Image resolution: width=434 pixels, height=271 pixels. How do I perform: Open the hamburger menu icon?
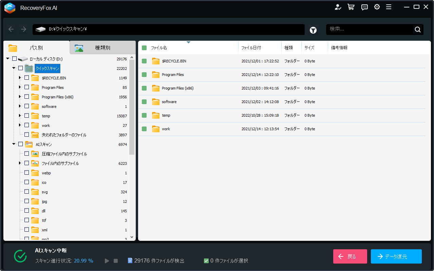389,7
